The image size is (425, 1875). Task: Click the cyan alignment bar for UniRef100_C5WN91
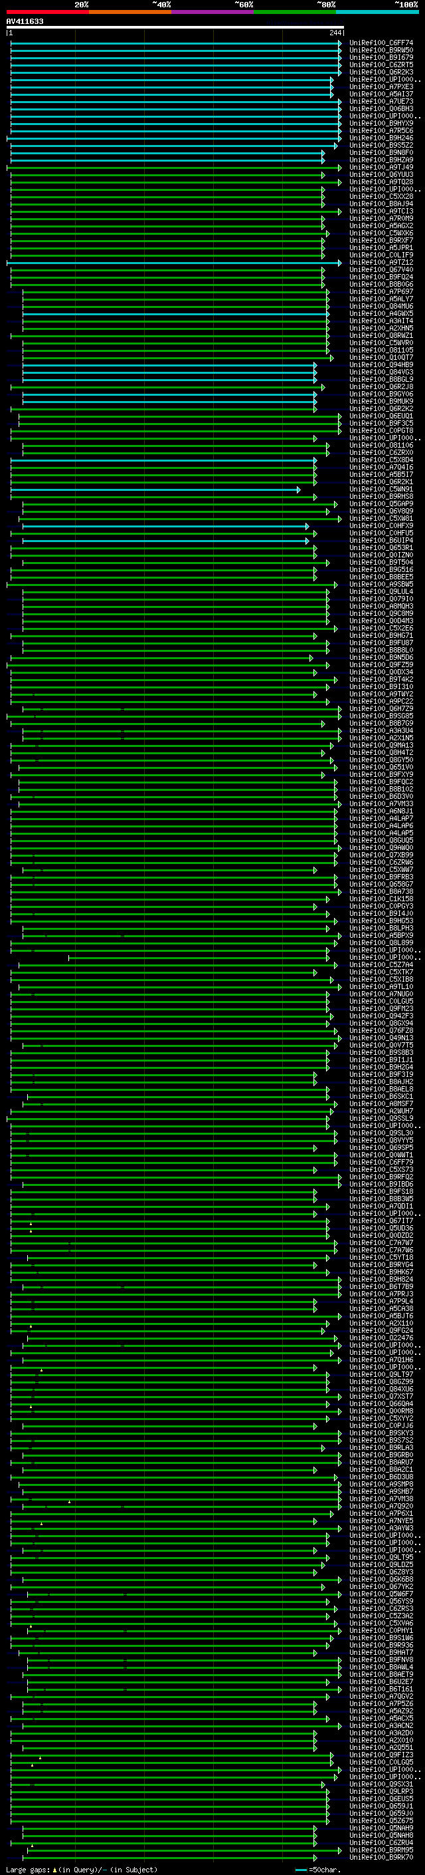click(155, 490)
